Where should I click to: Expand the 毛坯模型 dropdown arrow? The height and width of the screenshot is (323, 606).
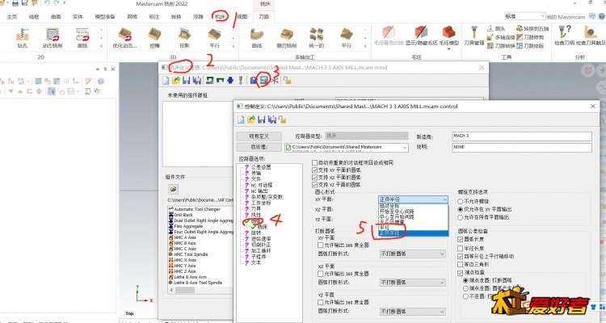point(448,49)
